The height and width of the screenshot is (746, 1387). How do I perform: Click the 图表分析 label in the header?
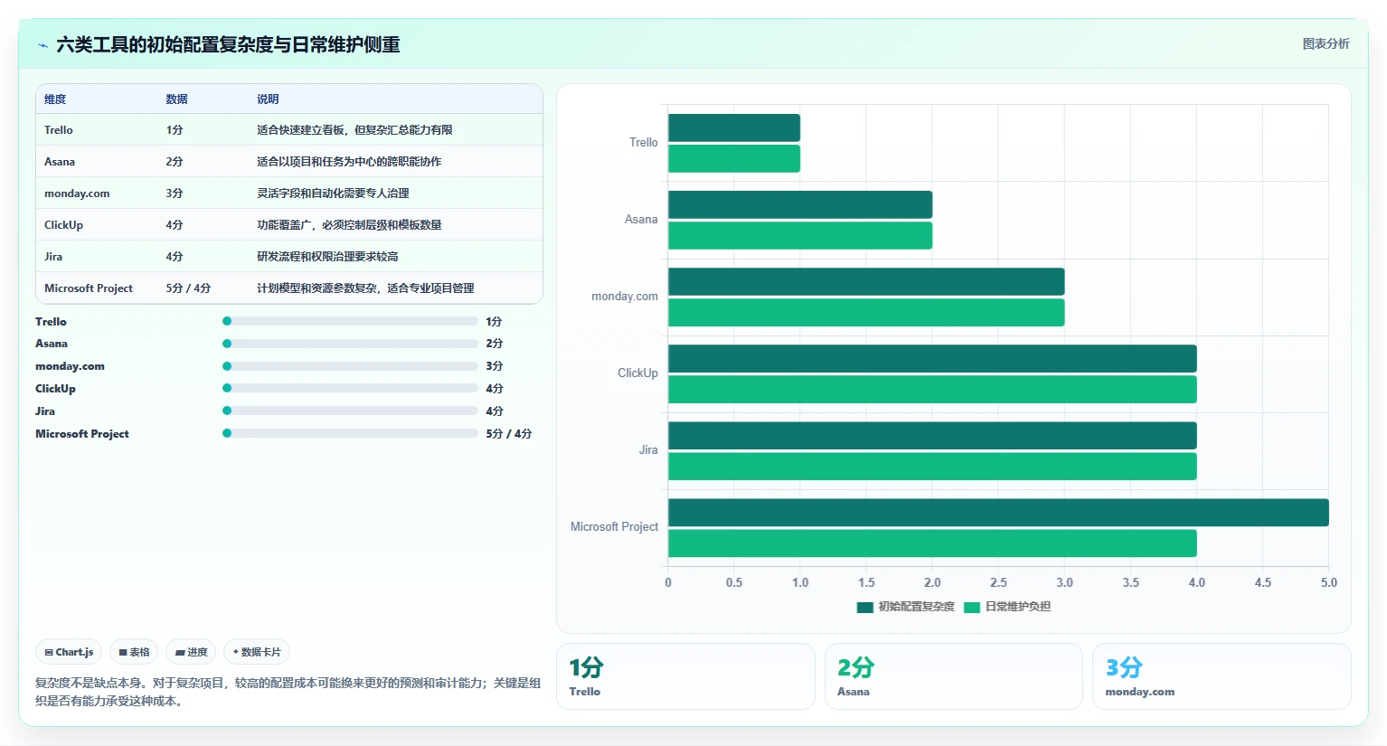tap(1326, 43)
